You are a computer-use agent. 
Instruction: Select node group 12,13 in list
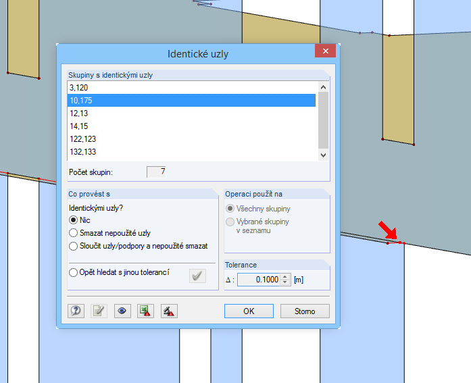[x=192, y=113]
